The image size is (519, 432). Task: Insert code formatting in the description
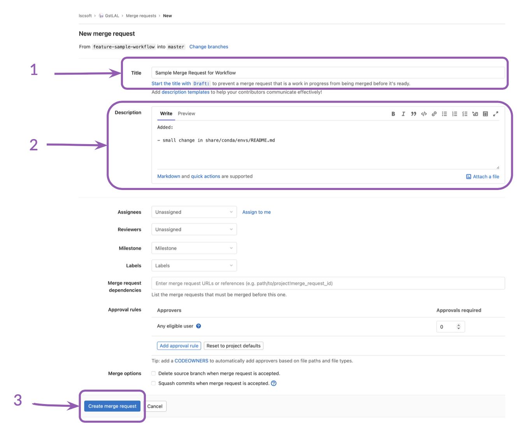tap(424, 114)
